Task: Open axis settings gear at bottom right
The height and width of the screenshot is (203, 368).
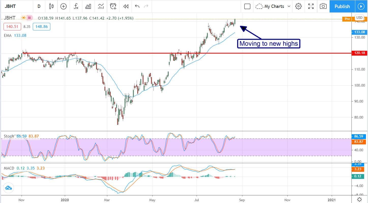Action: pos(359,199)
